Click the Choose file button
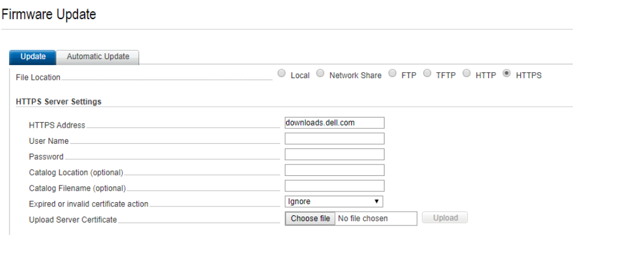The image size is (617, 263). pos(310,219)
